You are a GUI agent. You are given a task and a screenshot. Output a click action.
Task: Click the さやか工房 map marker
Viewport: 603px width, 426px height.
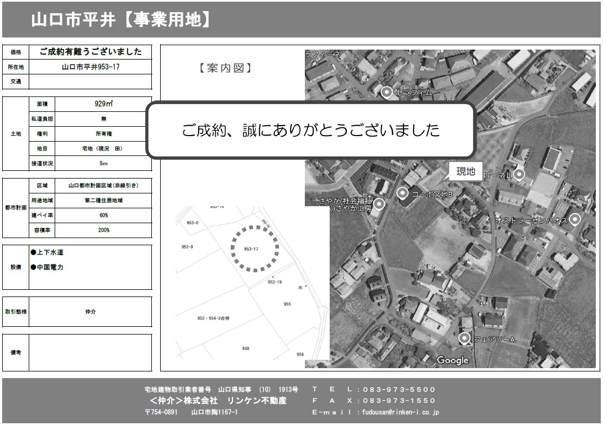coord(379,204)
